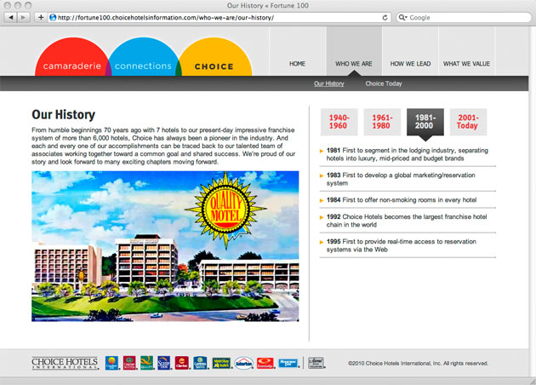Click the Choice Hotels International footer logo
The image size is (536, 385).
(65, 363)
